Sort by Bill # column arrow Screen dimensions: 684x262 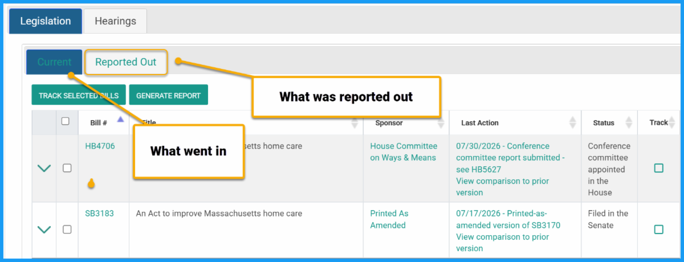120,120
